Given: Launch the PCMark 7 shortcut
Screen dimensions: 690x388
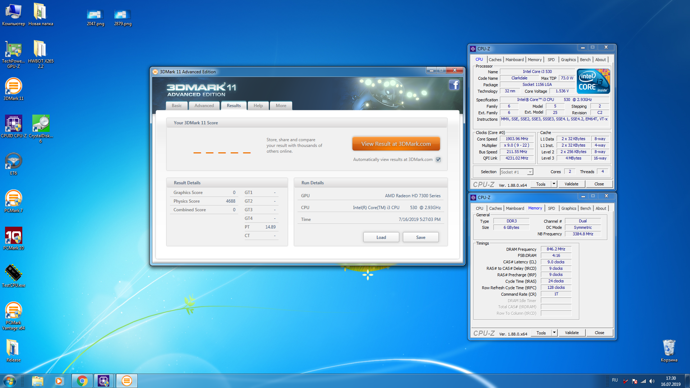Looking at the screenshot, I should tap(13, 201).
